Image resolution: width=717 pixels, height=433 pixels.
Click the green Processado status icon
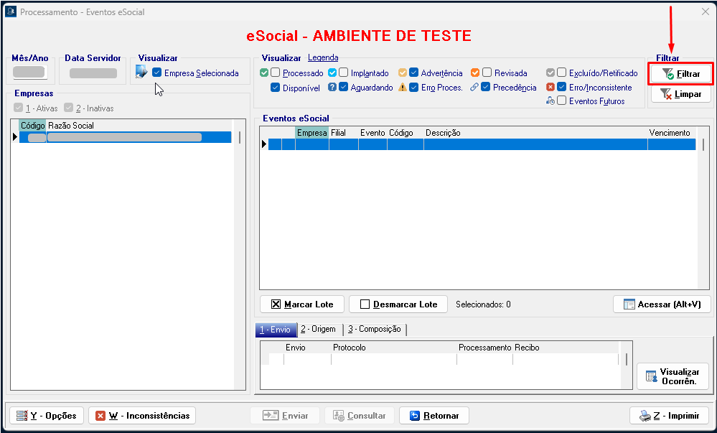(x=264, y=73)
